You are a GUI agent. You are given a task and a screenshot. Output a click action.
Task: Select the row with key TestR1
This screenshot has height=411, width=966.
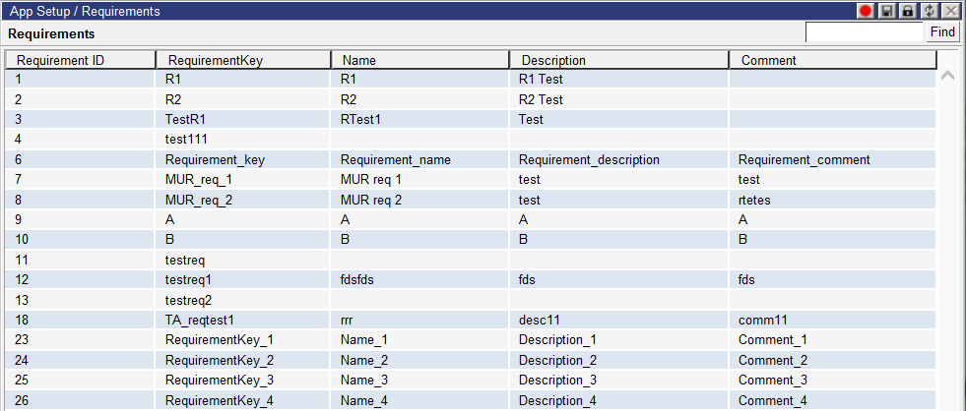471,119
